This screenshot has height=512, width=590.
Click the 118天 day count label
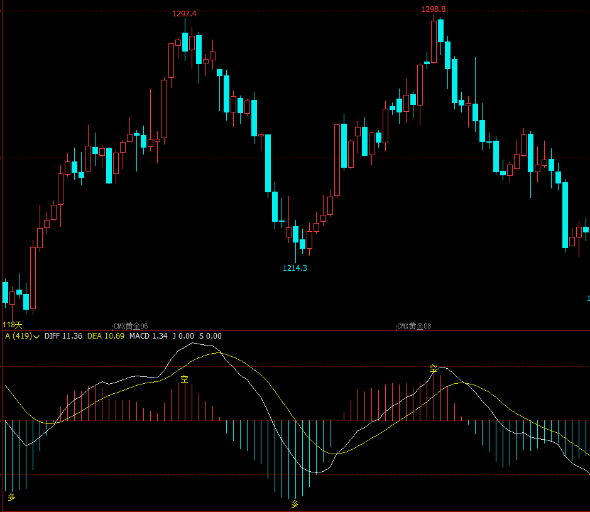[x=13, y=325]
